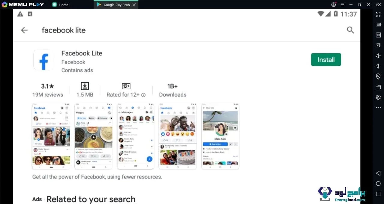Open the MEmu account profile icon
This screenshot has width=384, height=204.
[334, 4]
